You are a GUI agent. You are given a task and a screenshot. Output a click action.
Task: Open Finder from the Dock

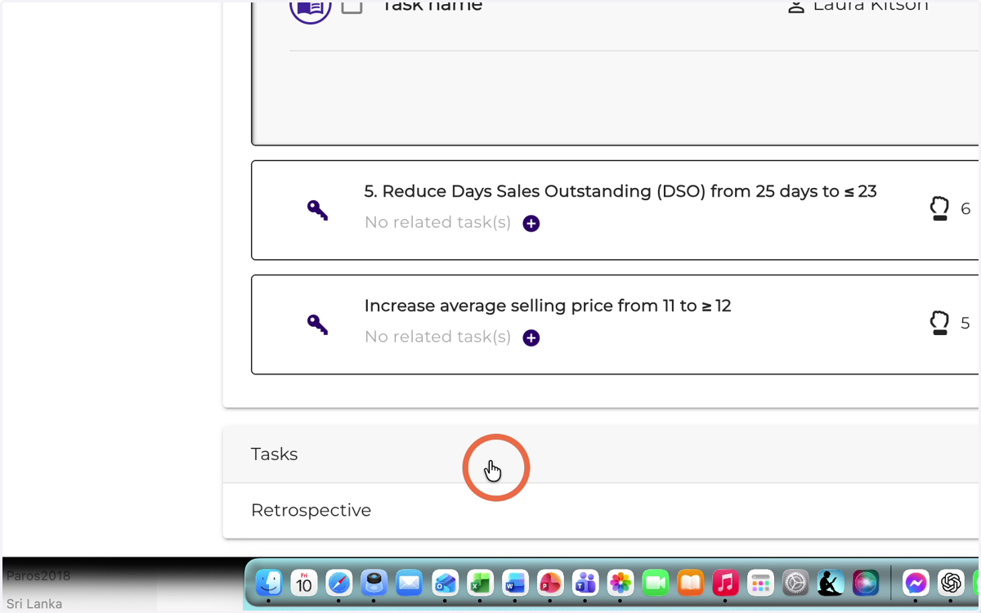269,583
